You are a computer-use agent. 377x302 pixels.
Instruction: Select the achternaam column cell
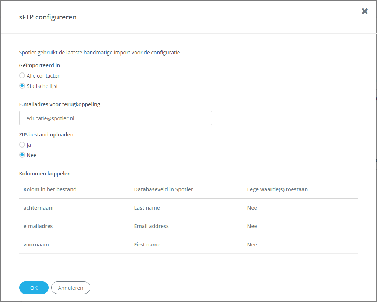[39, 208]
